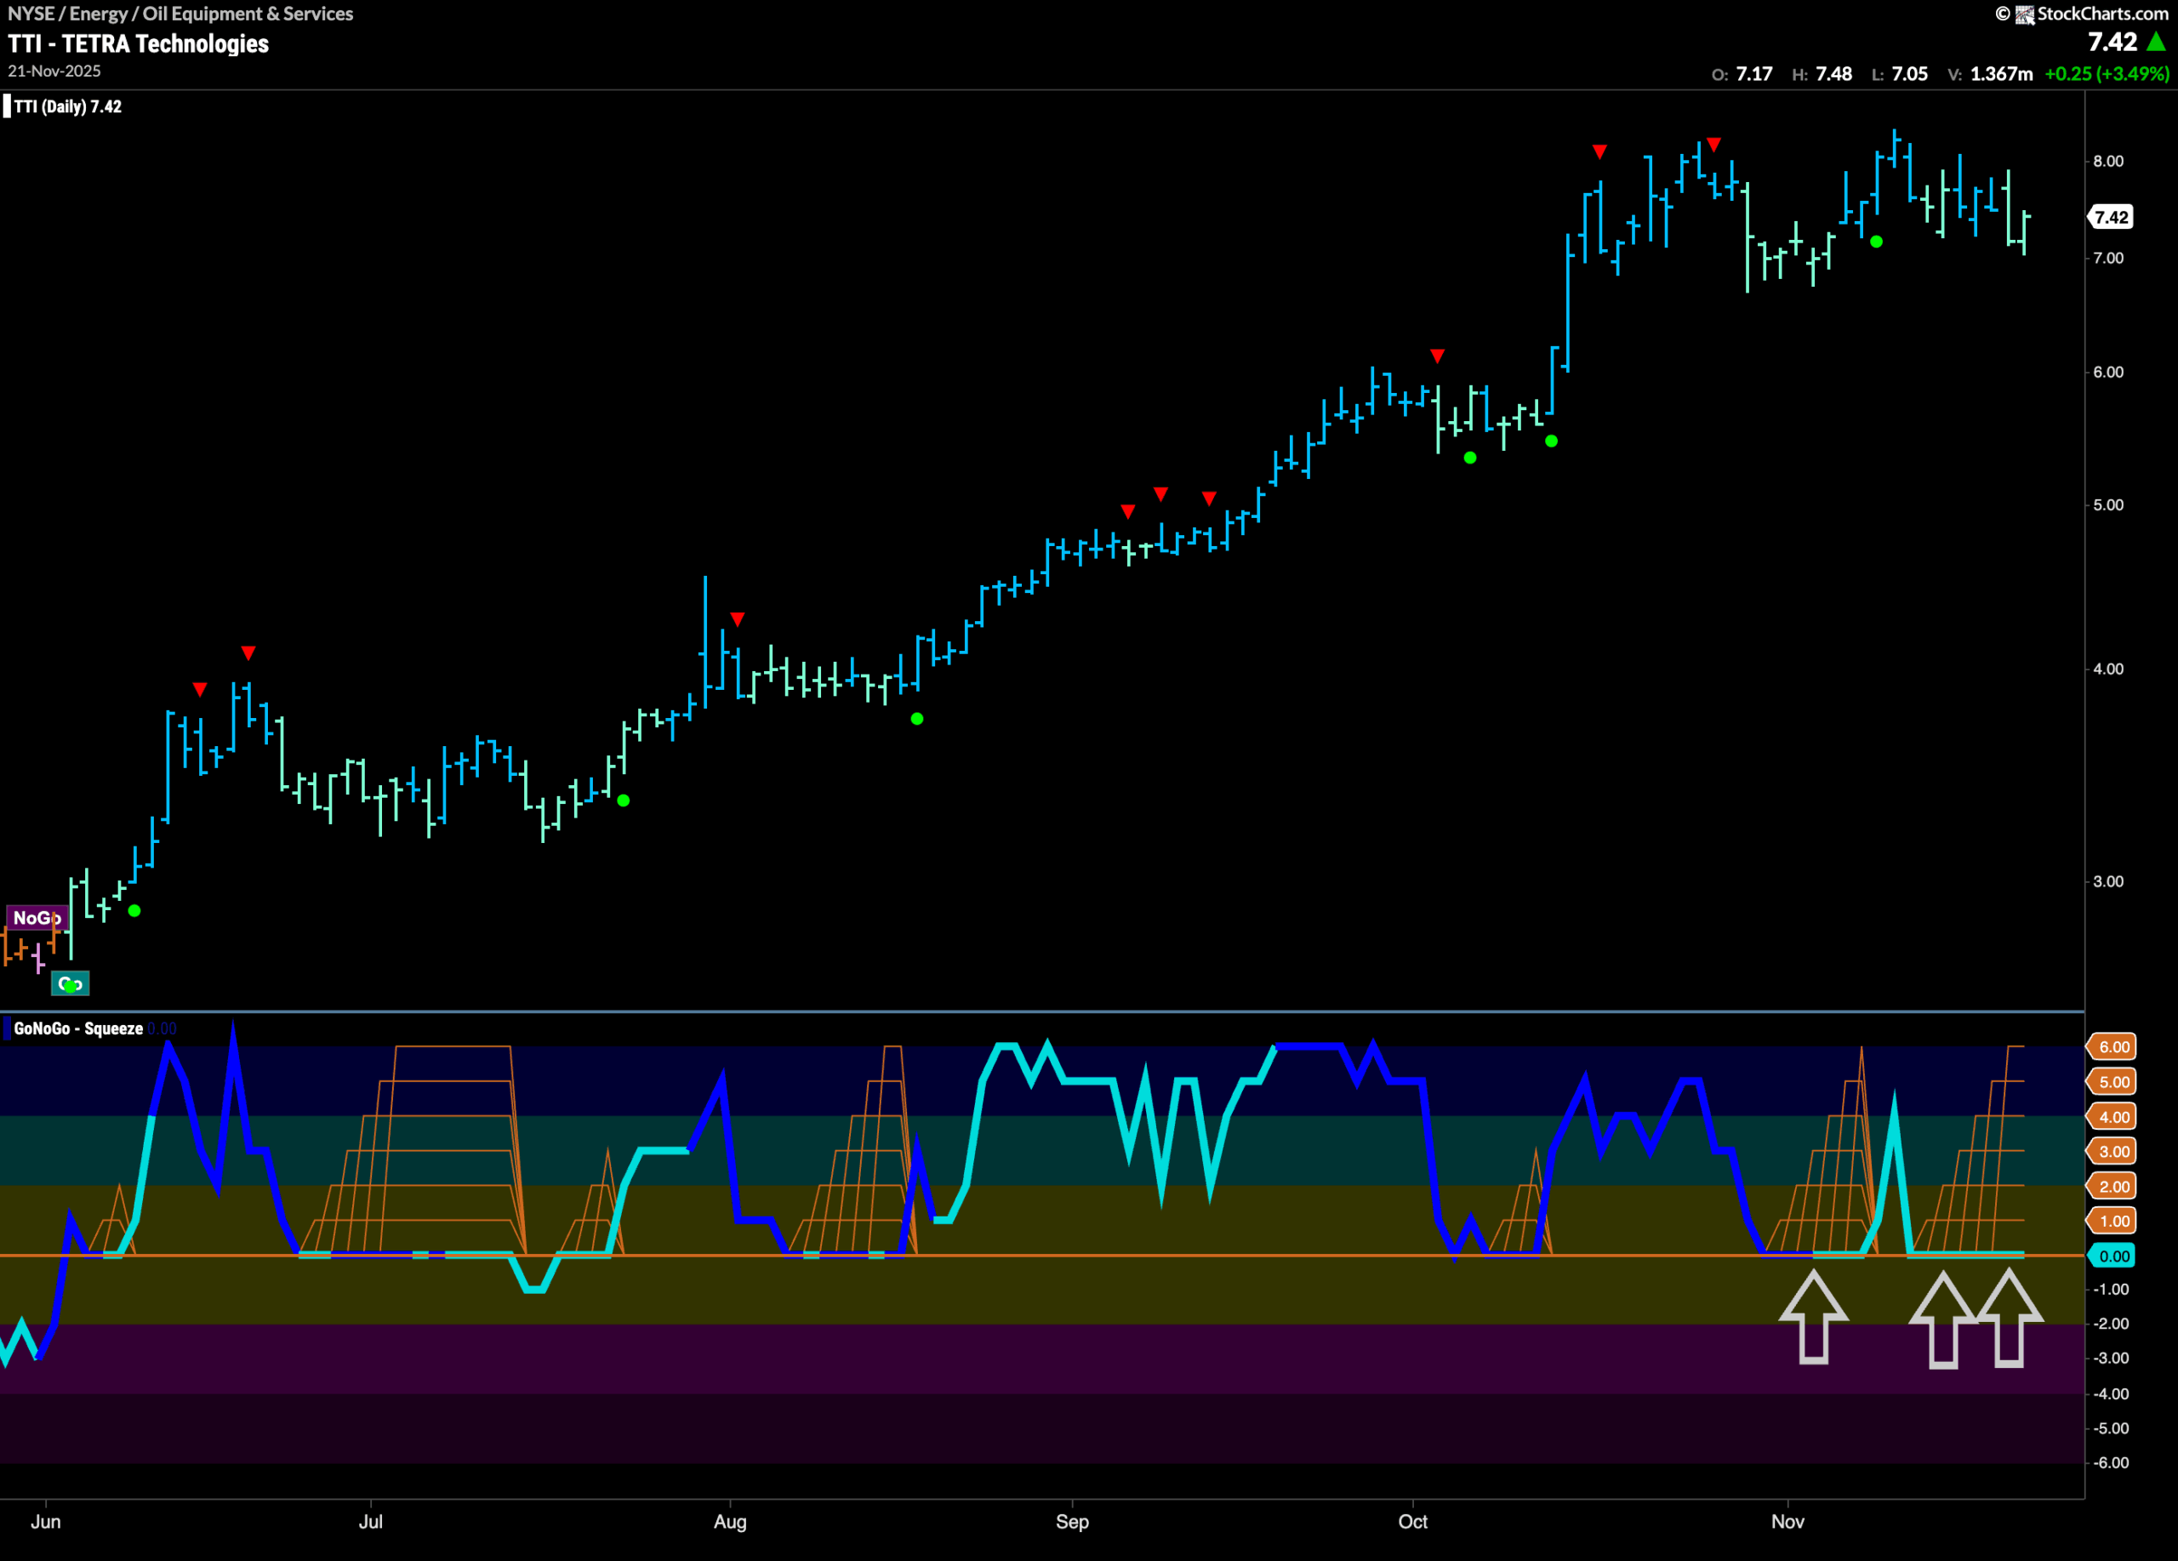Click the Oct label on the time axis
This screenshot has width=2178, height=1561.
1412,1522
